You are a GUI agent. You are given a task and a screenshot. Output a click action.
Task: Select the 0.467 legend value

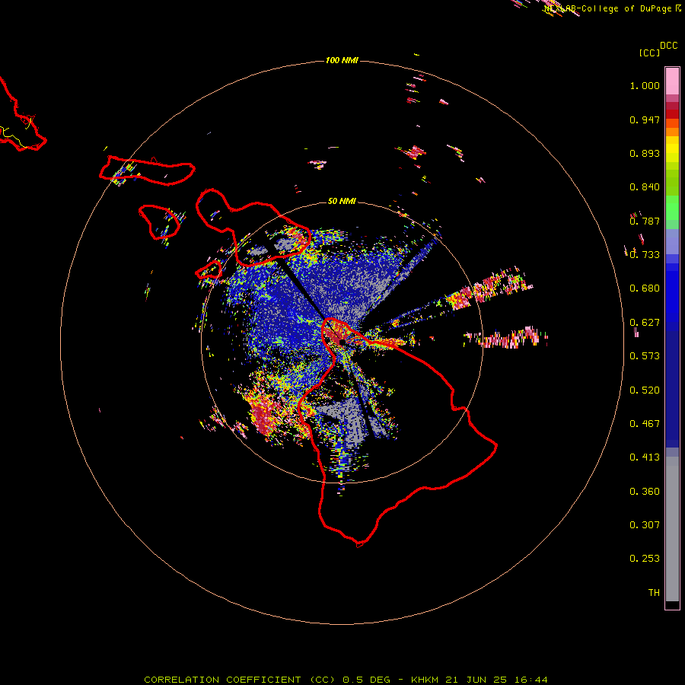(645, 424)
